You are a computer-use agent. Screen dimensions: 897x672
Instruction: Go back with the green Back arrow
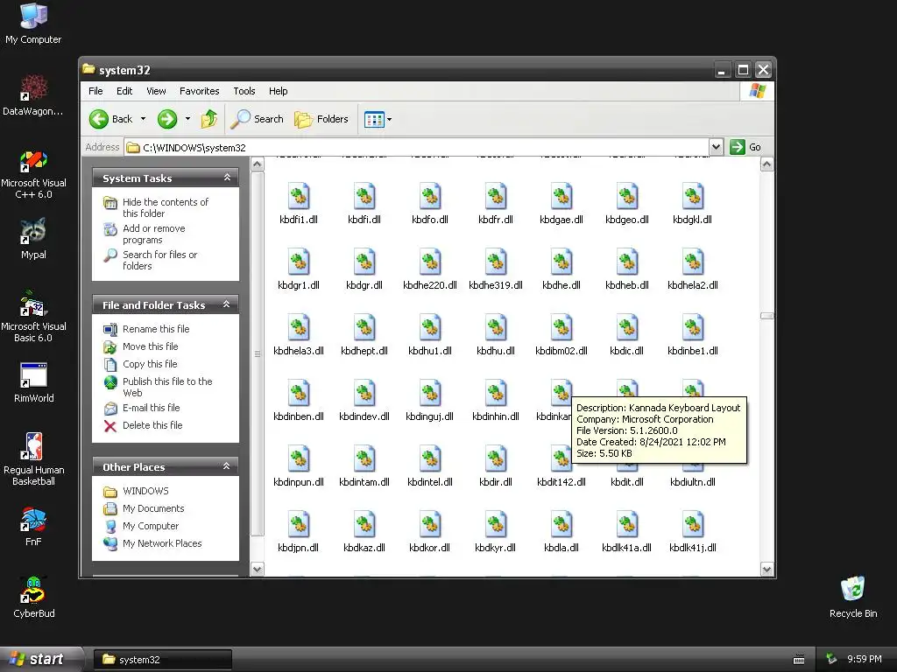tap(111, 119)
